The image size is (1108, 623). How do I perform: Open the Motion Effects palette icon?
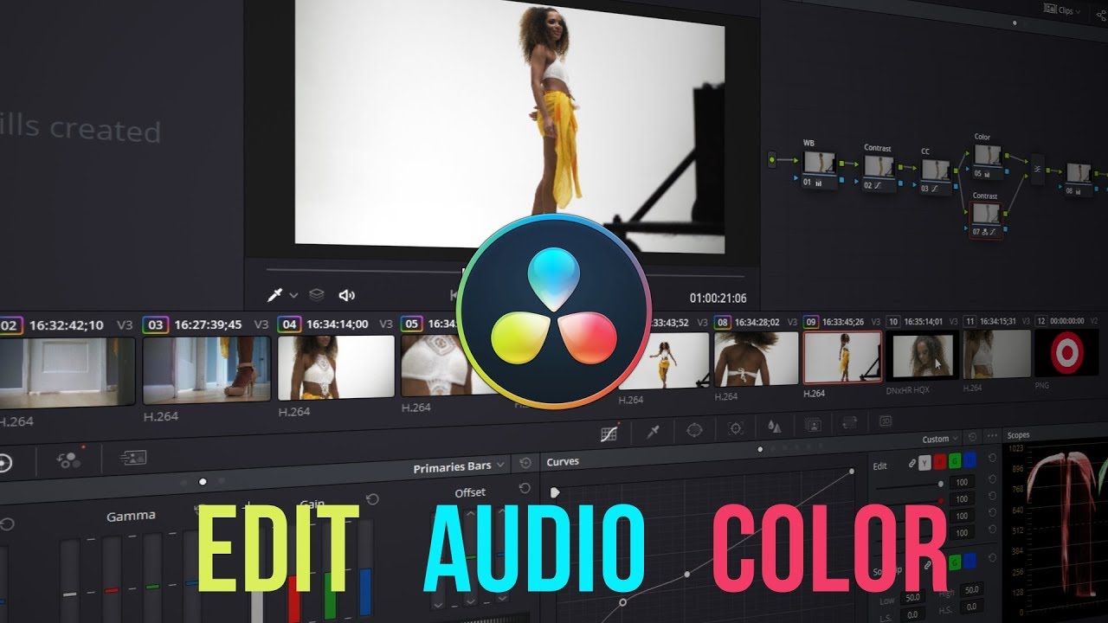[133, 457]
